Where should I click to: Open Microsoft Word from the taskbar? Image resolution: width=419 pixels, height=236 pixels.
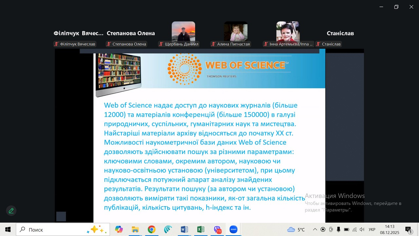coord(184,229)
